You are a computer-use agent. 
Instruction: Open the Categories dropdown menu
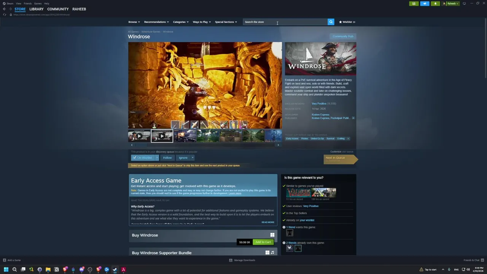pyautogui.click(x=181, y=22)
